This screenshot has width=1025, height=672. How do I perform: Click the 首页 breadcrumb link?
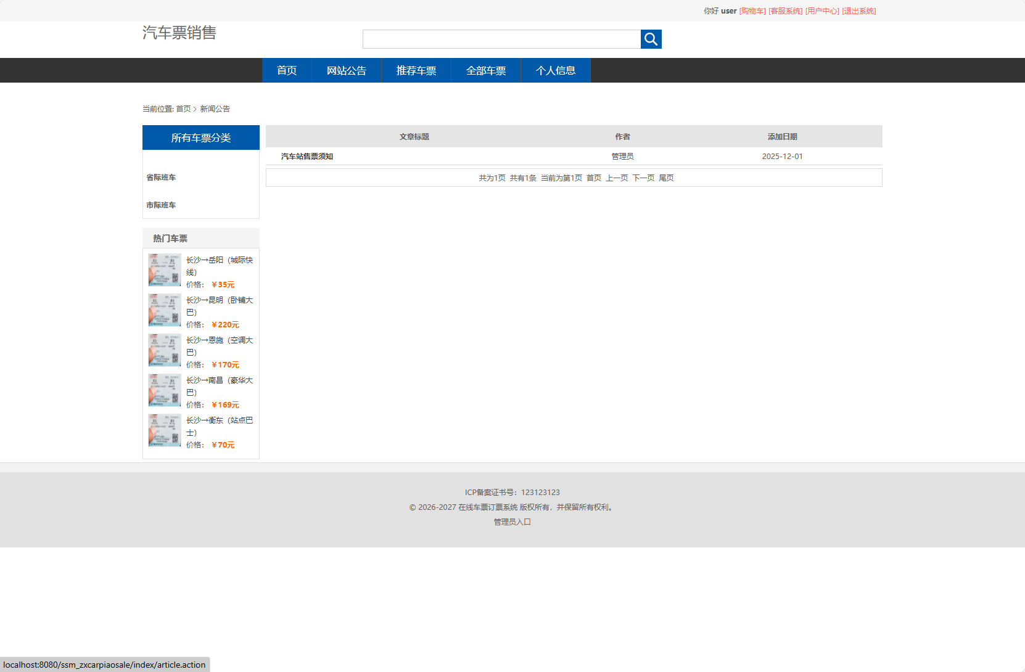pyautogui.click(x=183, y=109)
